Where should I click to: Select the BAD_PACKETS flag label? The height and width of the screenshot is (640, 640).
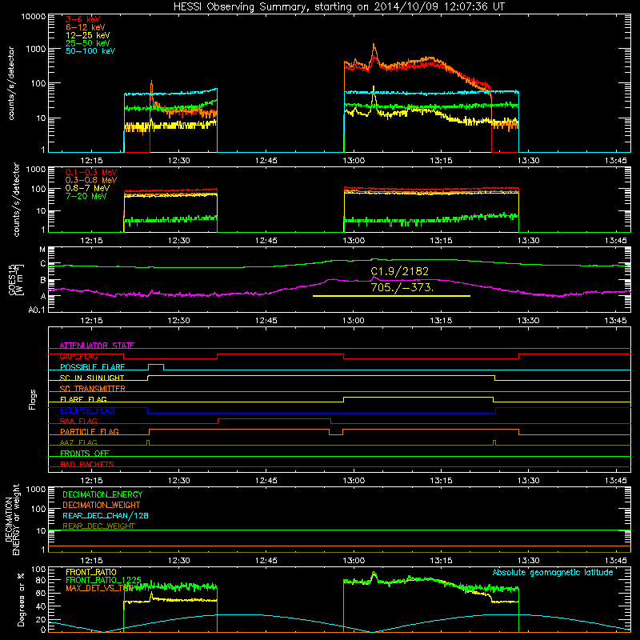click(87, 464)
